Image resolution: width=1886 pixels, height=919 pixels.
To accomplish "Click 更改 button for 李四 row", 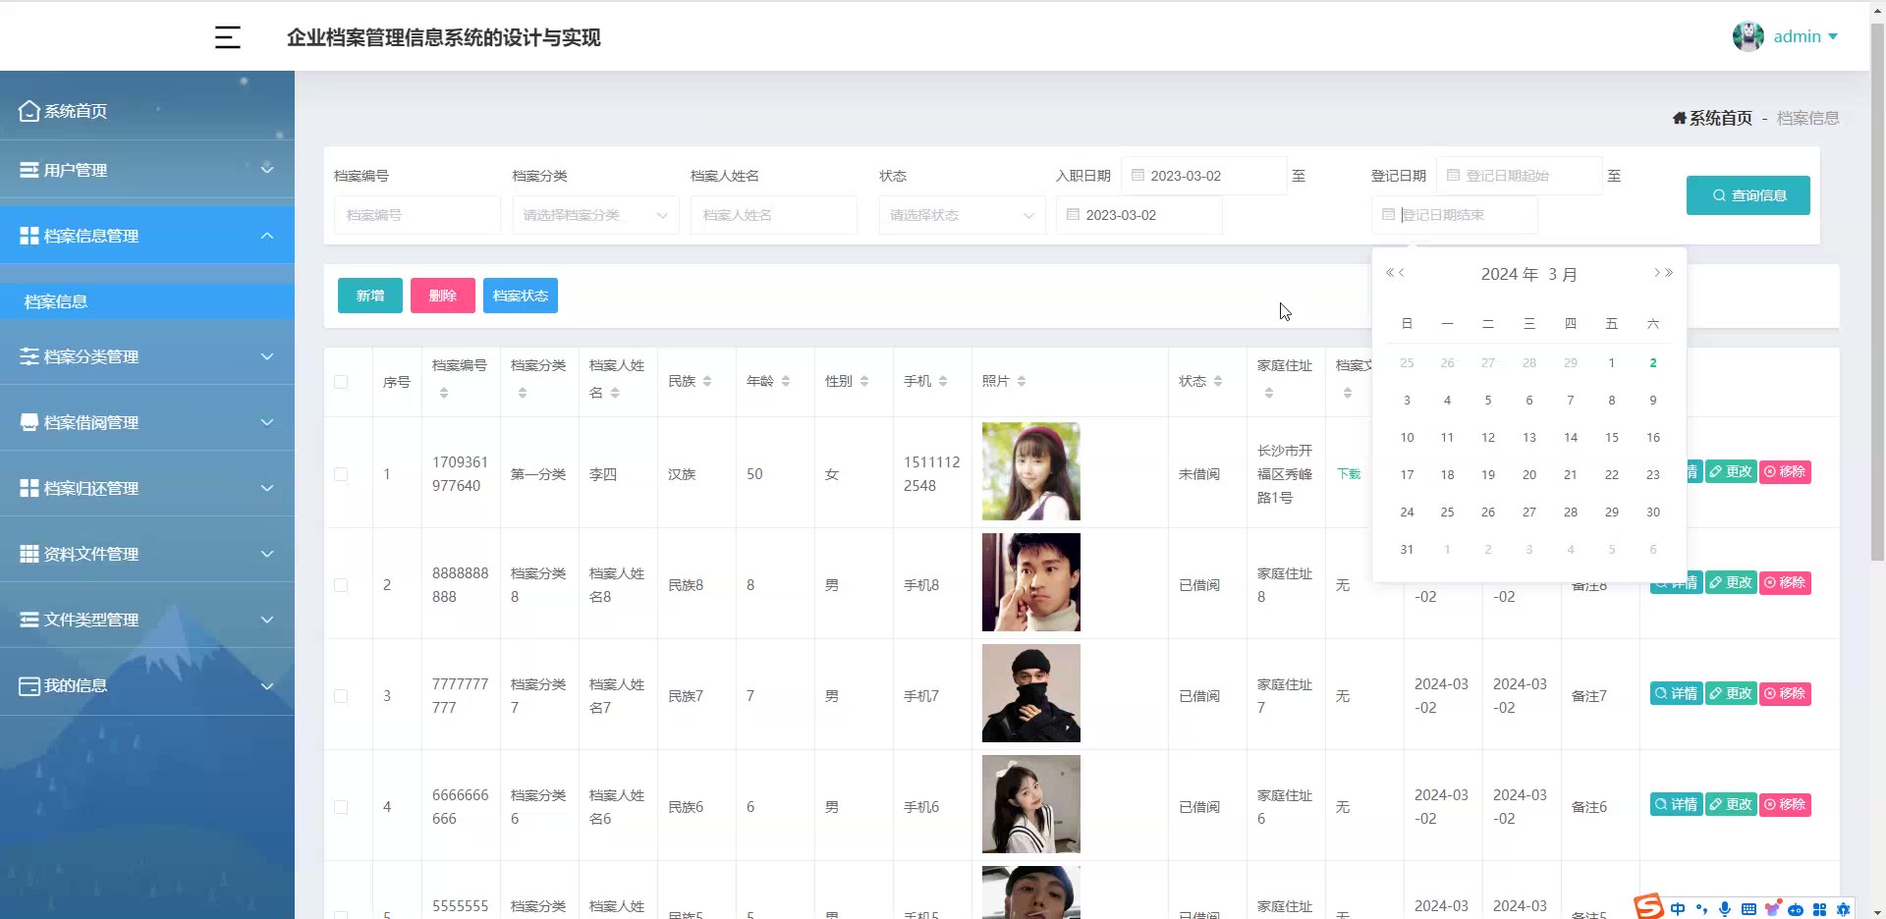I will 1731,471.
